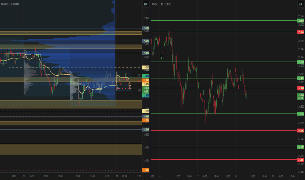Click date 20 on left chart time axis
Screen dimensions: 305x180
click(117, 176)
